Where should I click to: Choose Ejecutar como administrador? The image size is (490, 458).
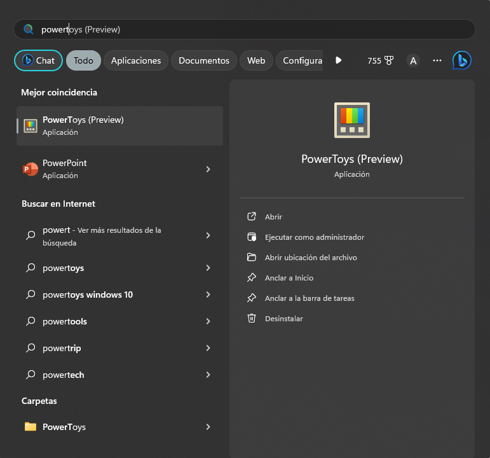315,237
